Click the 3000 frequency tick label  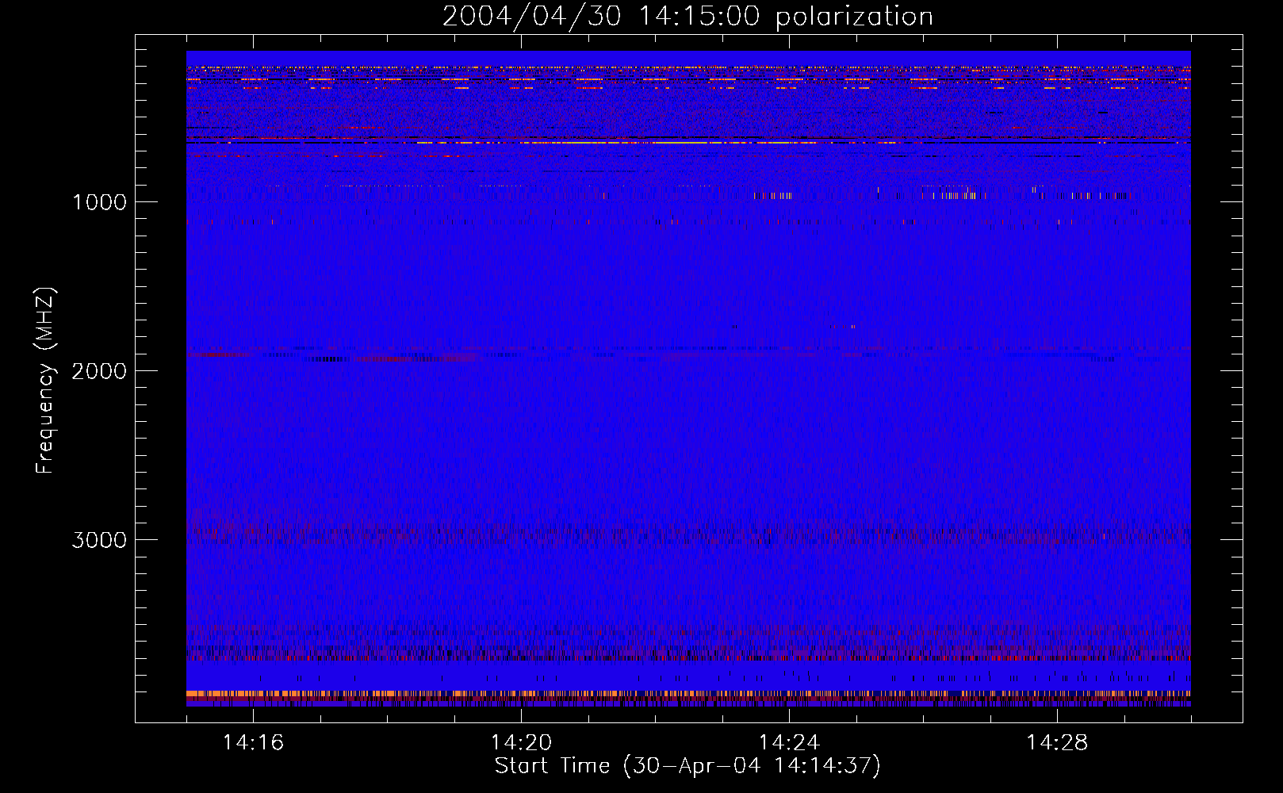click(99, 540)
